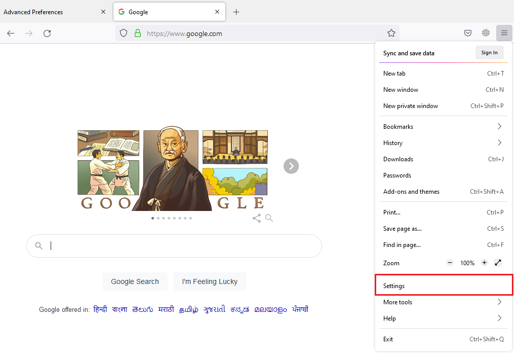The width and height of the screenshot is (519, 355).
Task: Choose New window from the menu
Action: pyautogui.click(x=444, y=90)
